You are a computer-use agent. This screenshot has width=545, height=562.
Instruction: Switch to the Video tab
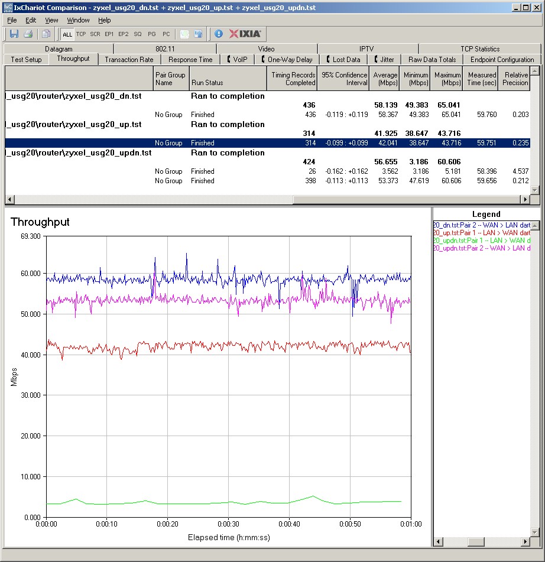tap(267, 48)
